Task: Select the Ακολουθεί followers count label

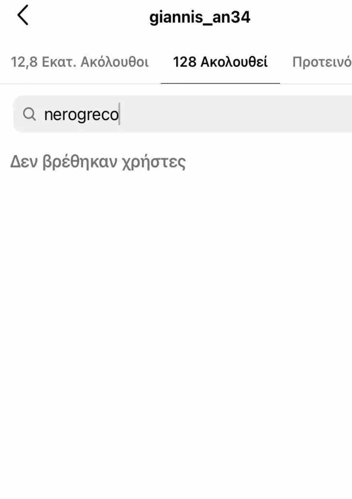Action: pos(220,62)
